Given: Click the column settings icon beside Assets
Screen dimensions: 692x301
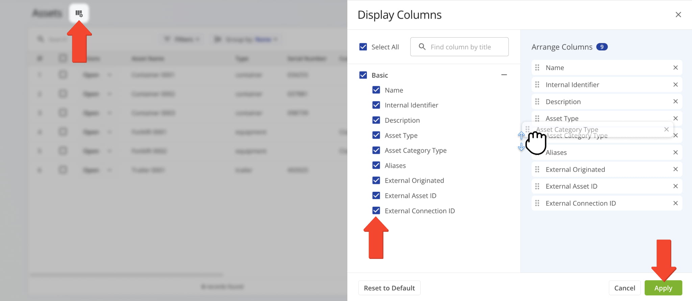Looking at the screenshot, I should pyautogui.click(x=79, y=14).
